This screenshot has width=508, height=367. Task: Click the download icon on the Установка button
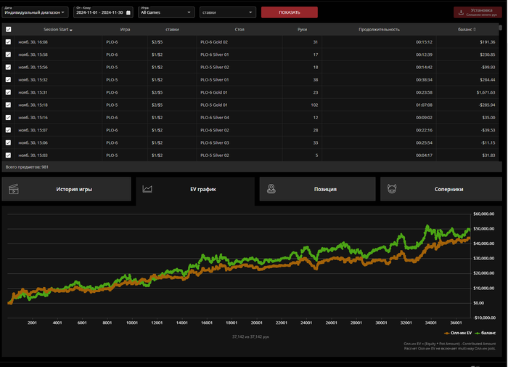pyautogui.click(x=461, y=12)
